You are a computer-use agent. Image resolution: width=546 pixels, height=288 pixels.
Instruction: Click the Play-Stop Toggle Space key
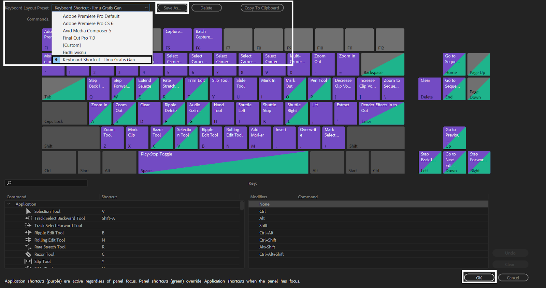[223, 163]
